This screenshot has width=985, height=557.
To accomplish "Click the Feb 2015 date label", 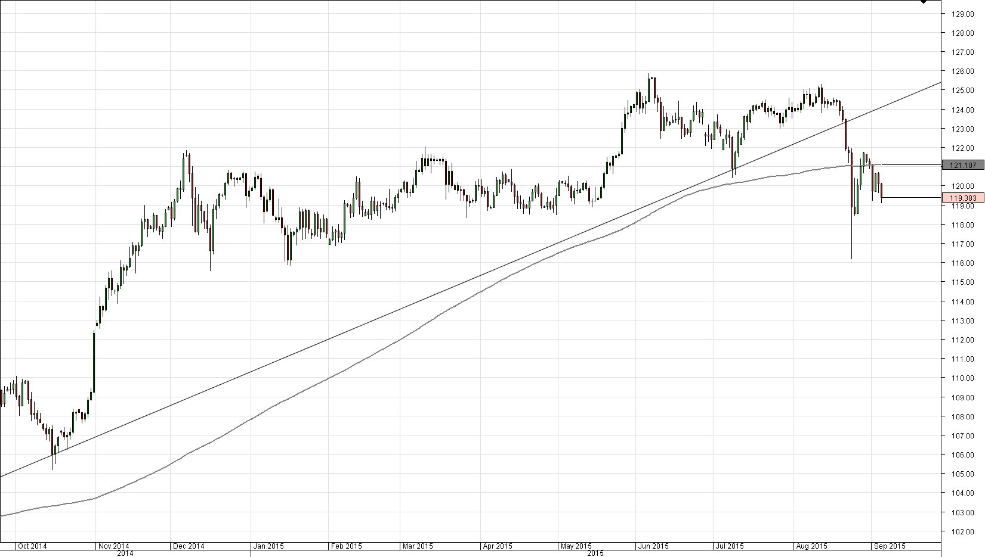I will click(x=347, y=546).
